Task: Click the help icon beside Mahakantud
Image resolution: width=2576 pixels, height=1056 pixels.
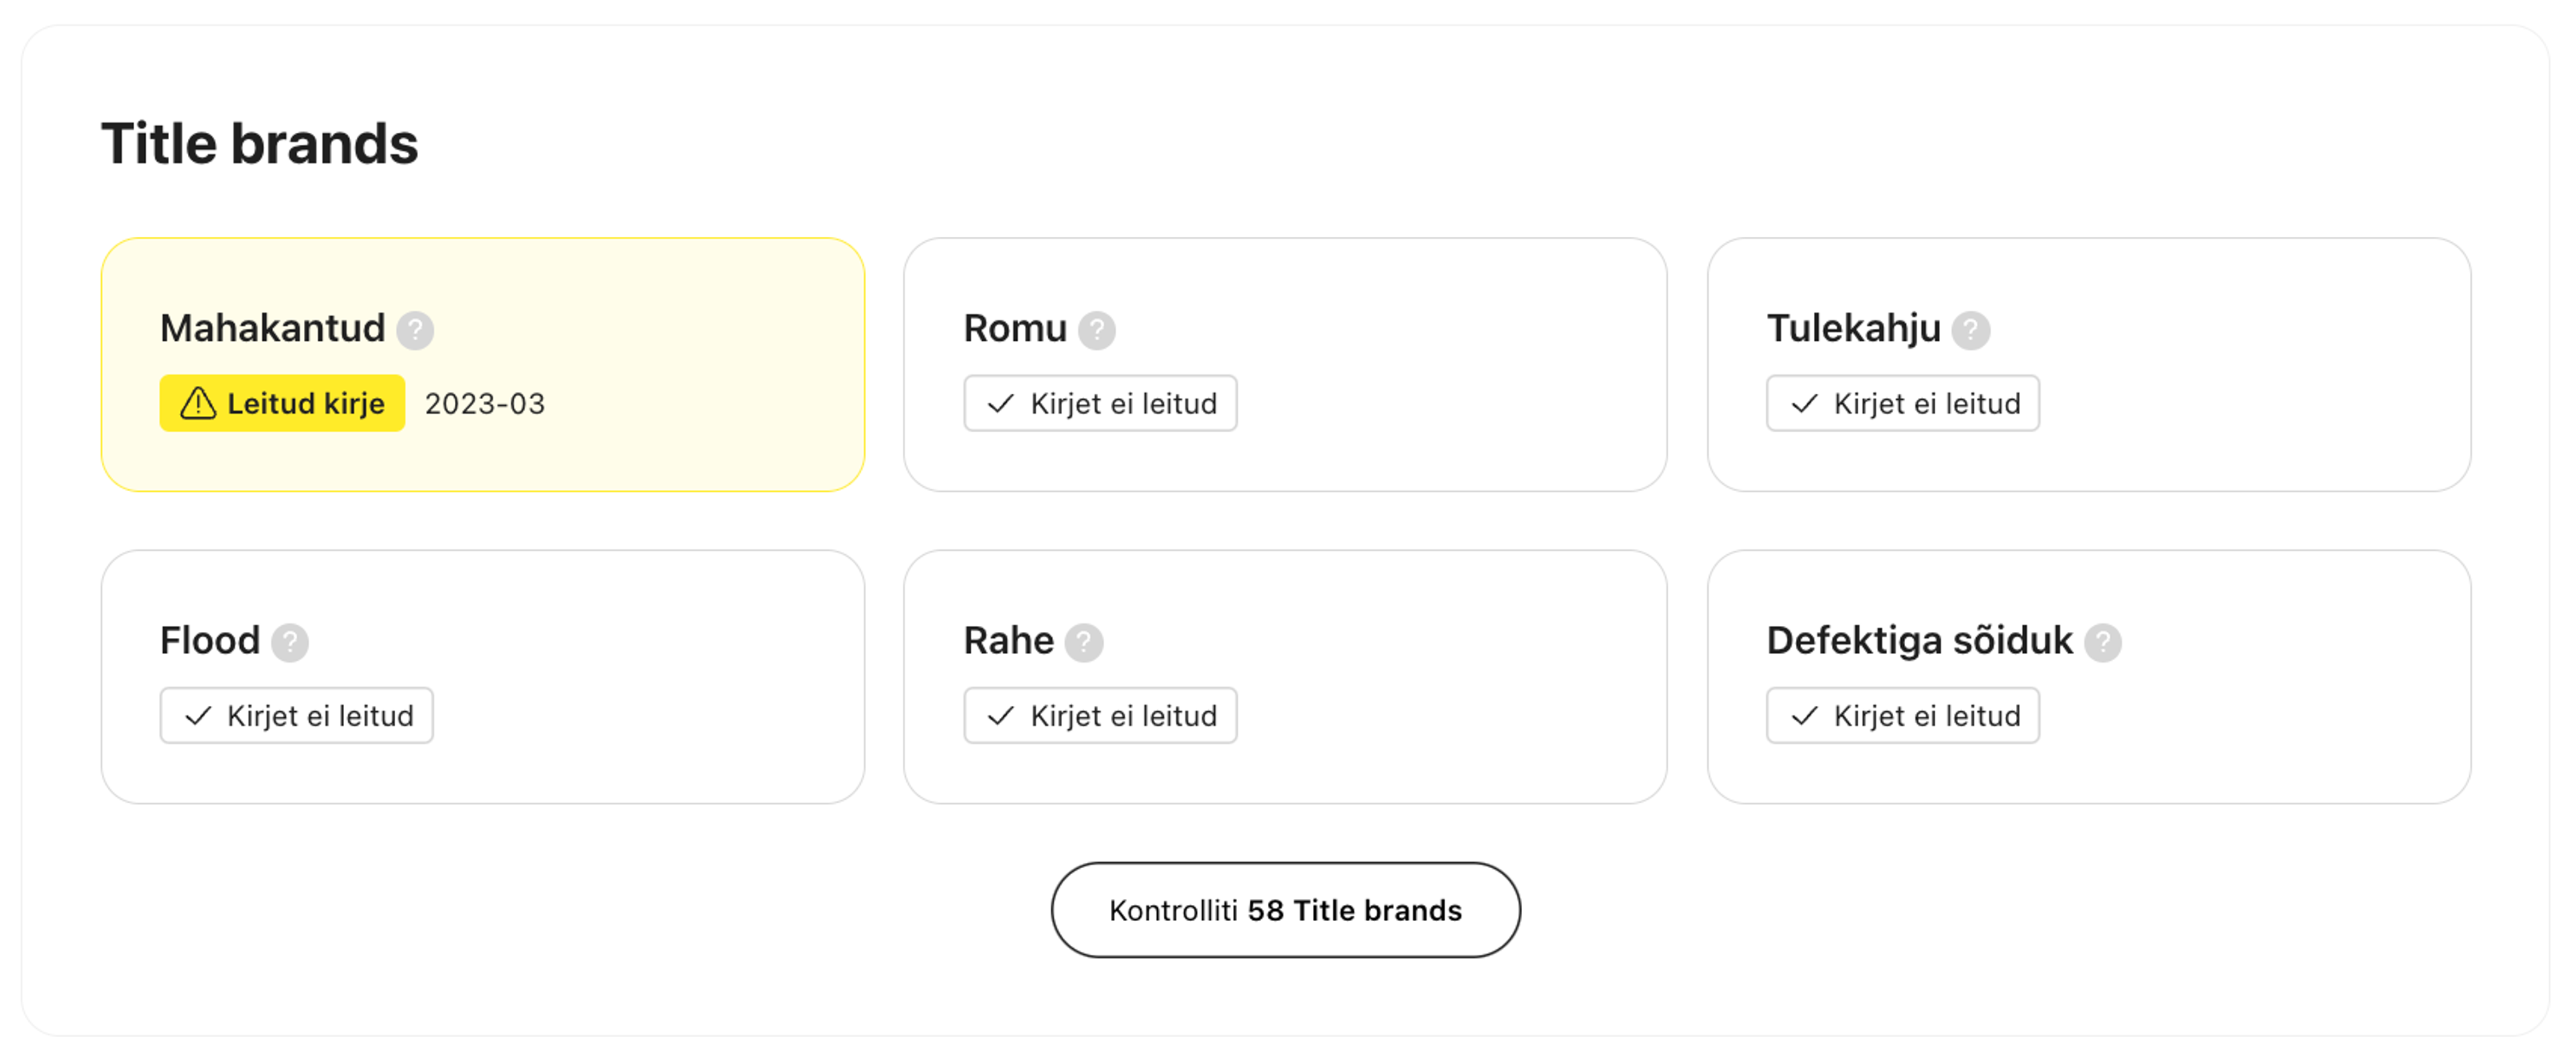Action: tap(415, 330)
